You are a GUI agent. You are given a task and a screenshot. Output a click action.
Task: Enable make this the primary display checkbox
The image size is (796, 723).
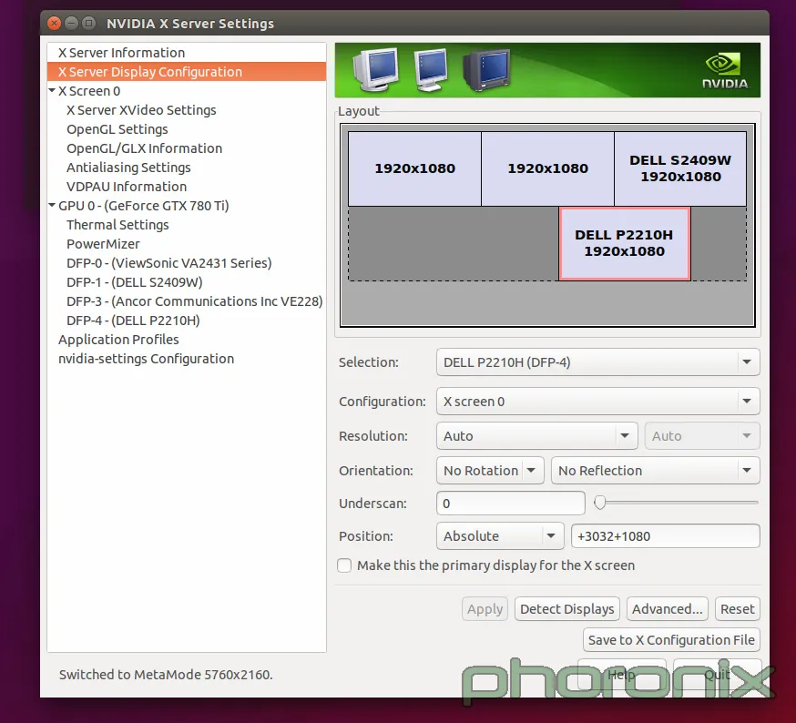click(x=344, y=565)
